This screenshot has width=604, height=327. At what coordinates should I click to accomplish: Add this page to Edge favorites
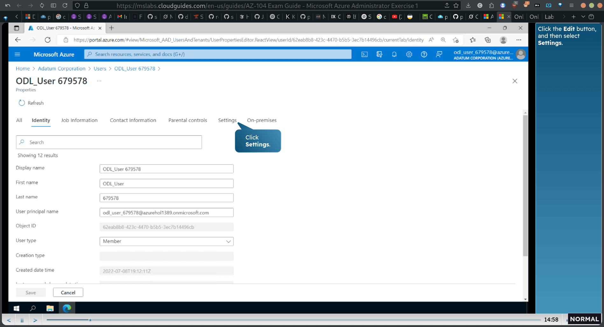pos(456,40)
